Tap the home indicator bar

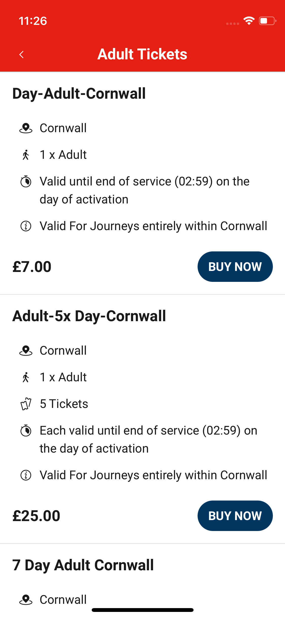click(143, 610)
